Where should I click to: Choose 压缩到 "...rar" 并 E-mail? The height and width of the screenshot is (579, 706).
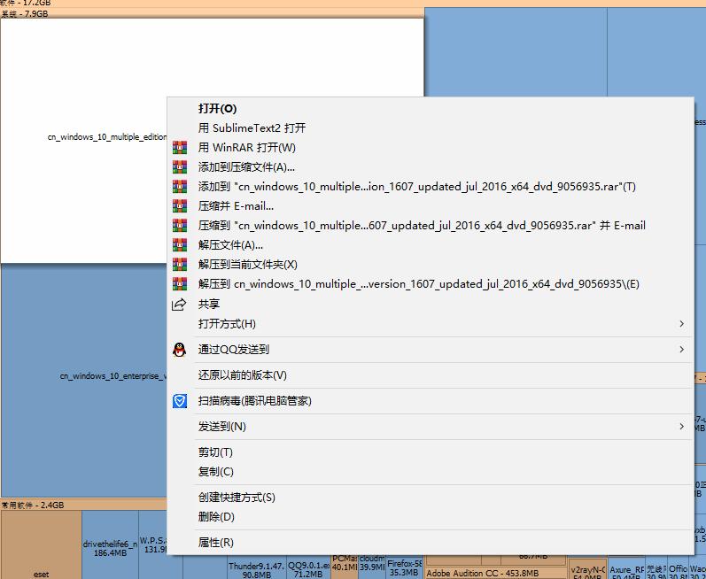[430, 226]
